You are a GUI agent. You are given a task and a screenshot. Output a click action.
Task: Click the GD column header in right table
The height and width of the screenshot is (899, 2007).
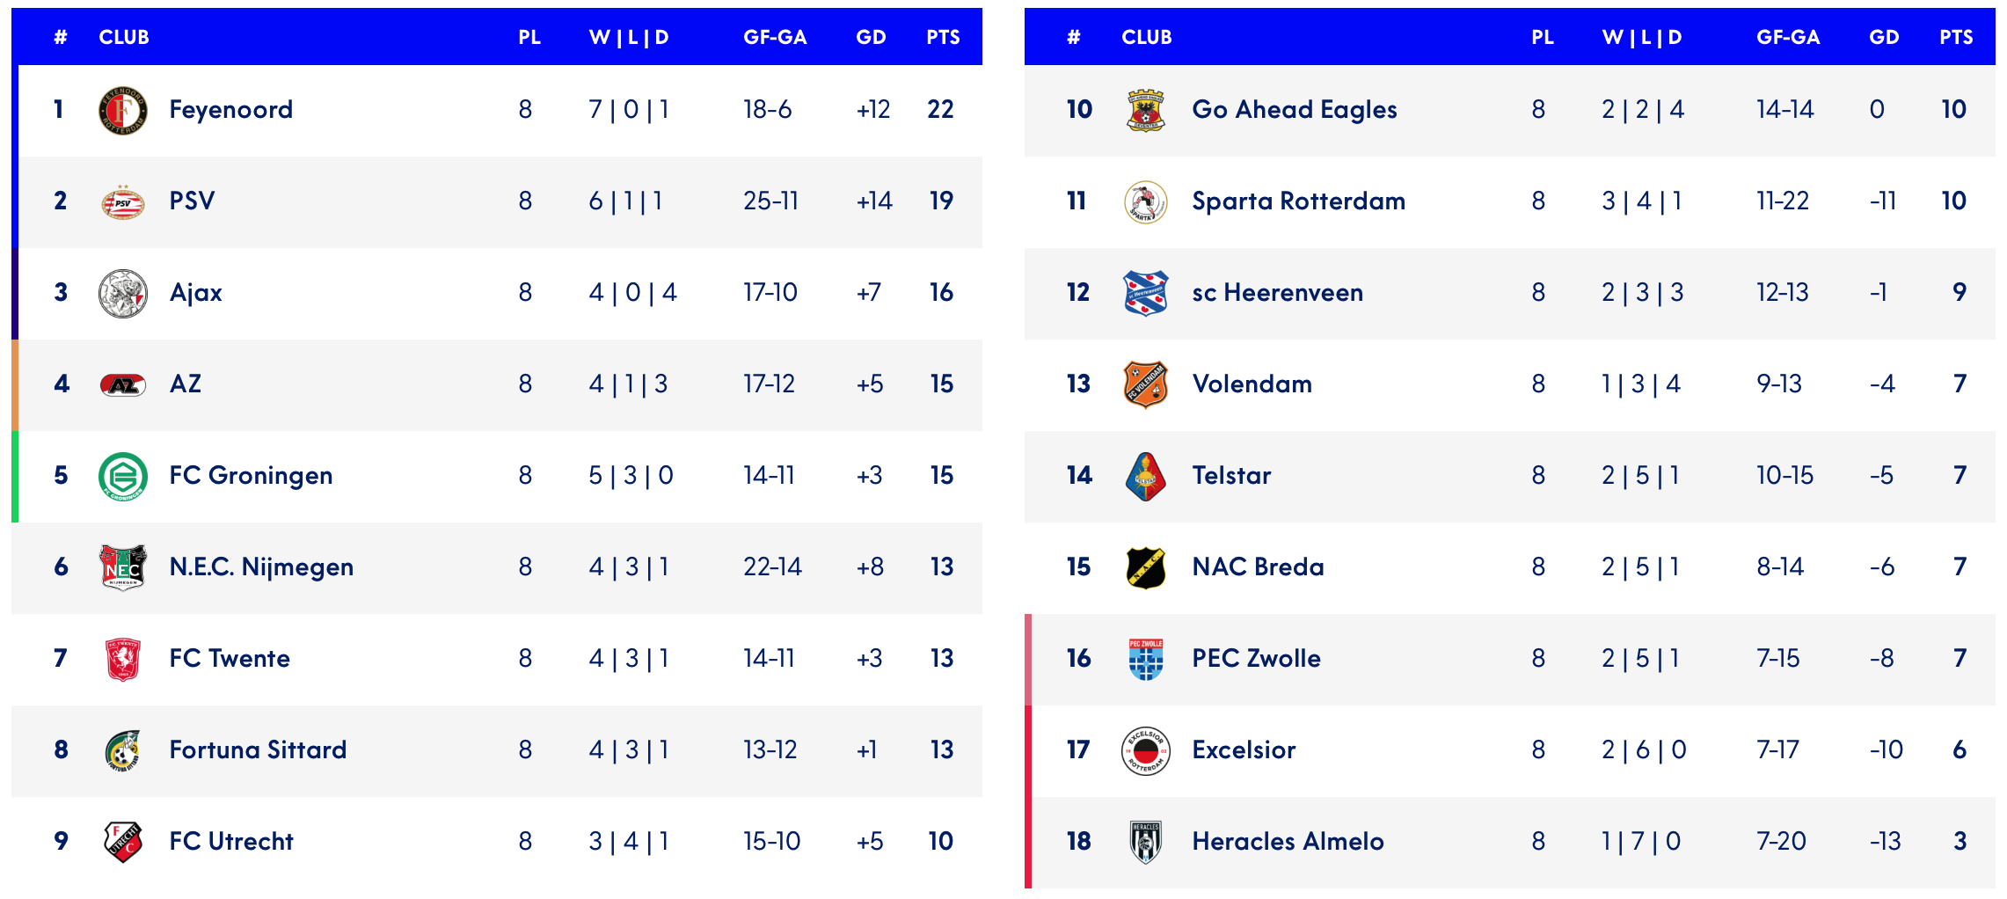click(x=1884, y=38)
